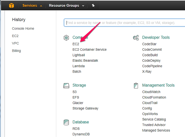The image size is (185, 137).
Task: Open Trusted Advisor
Action: [154, 125]
